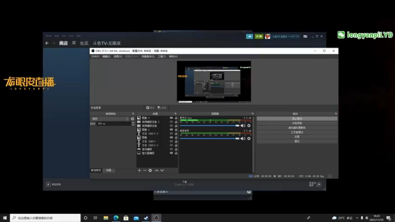Image resolution: width=395 pixels, height=222 pixels.
Task: Add a new source with the plus icon
Action: click(x=139, y=170)
